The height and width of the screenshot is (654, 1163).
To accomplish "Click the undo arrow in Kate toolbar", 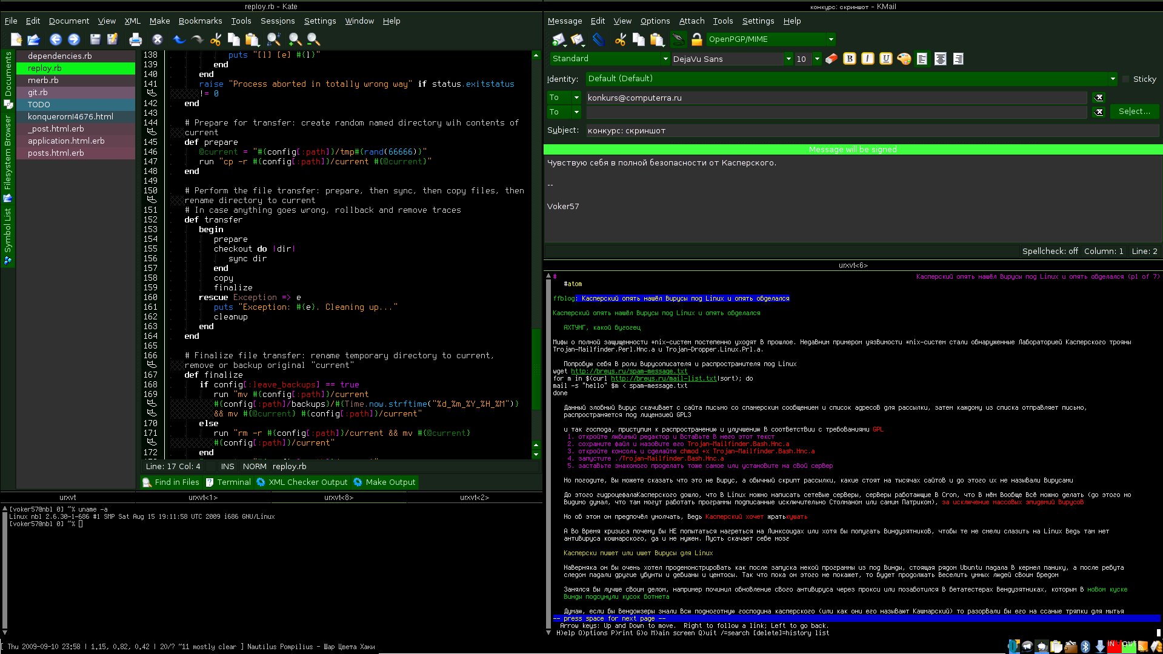I will [179, 40].
